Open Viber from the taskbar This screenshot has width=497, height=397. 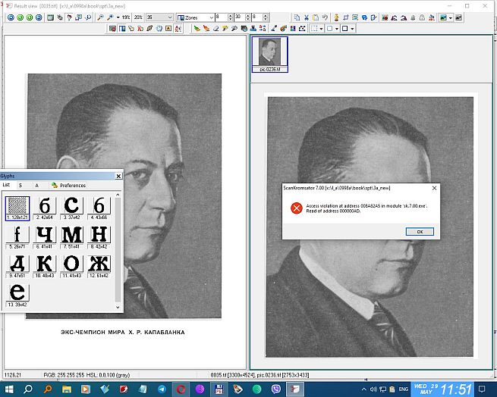tap(275, 389)
